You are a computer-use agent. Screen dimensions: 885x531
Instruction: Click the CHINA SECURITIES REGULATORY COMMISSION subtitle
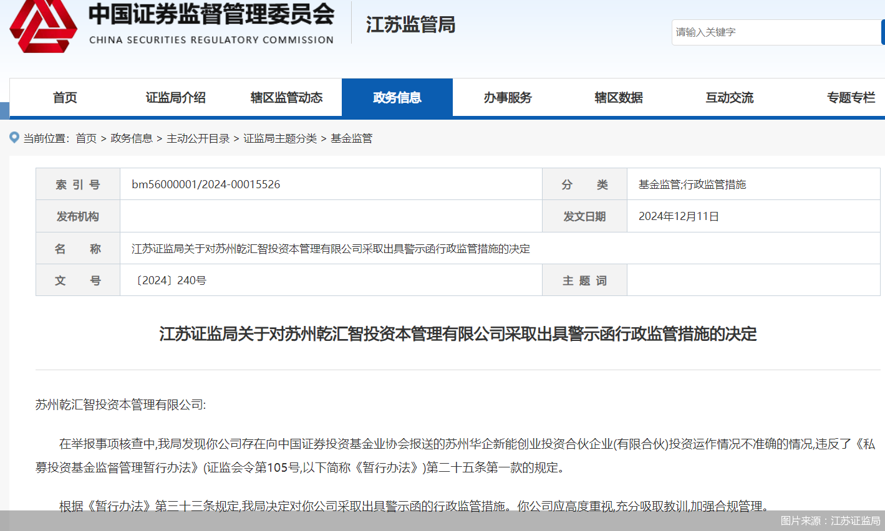coord(211,40)
